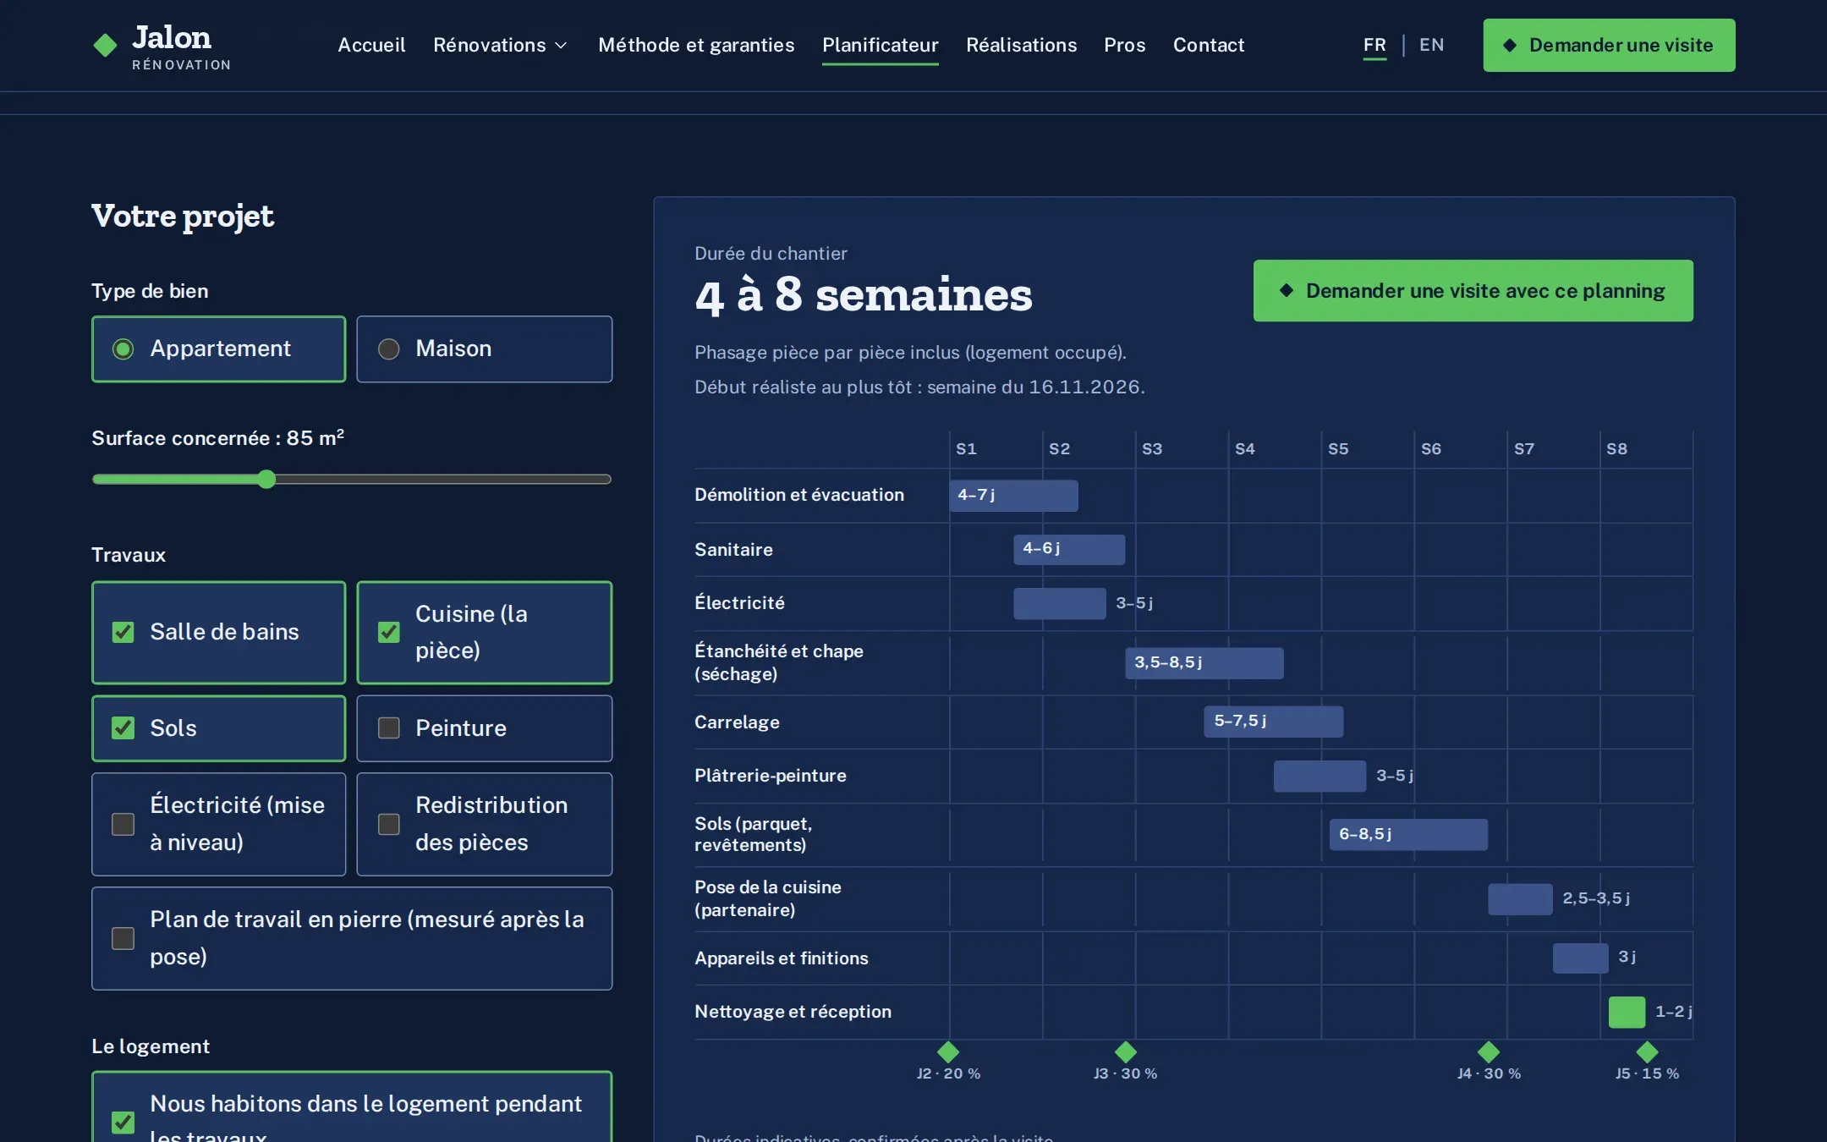1827x1142 pixels.
Task: Click the Démolition et évacuation 4–7 j bar
Action: coord(1013,496)
